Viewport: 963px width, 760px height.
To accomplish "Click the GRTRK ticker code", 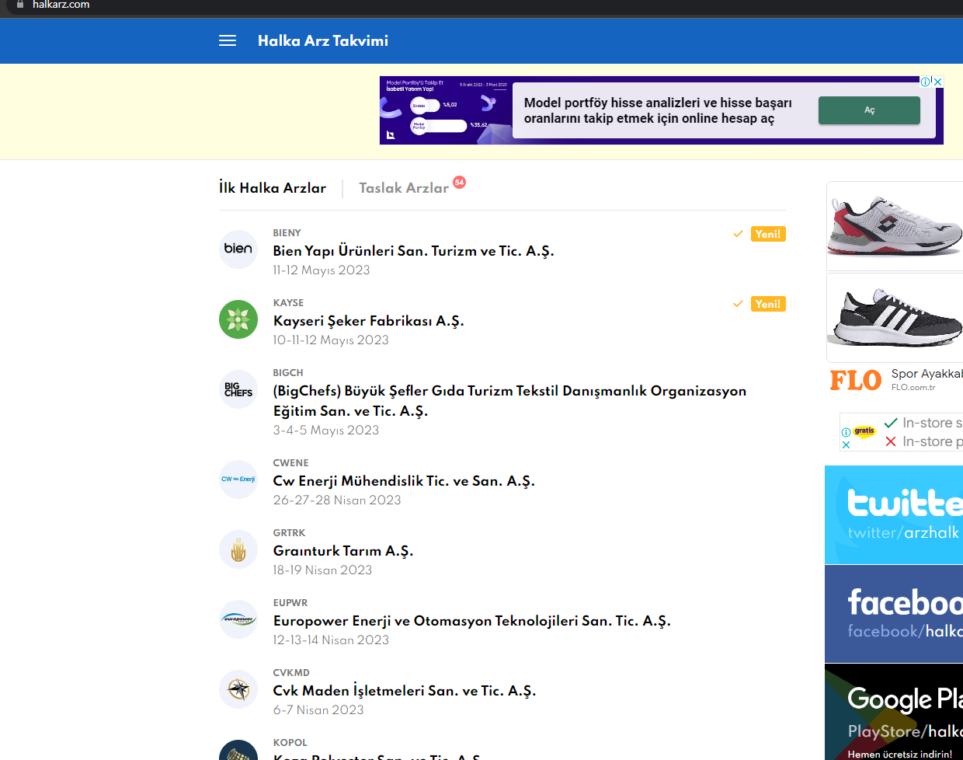I will [289, 533].
